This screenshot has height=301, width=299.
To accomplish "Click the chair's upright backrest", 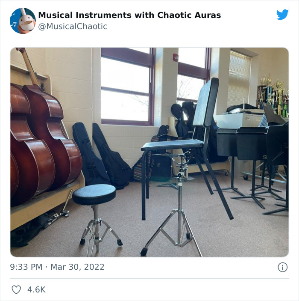I will pos(206,102).
